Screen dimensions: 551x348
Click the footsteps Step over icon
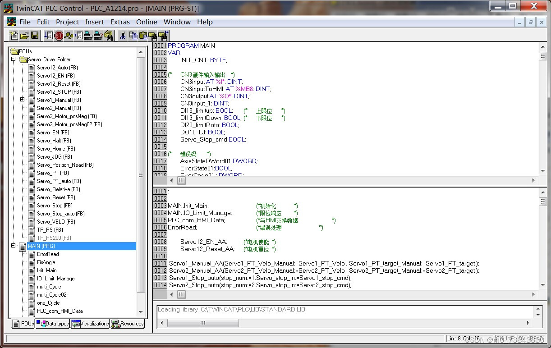pos(69,36)
